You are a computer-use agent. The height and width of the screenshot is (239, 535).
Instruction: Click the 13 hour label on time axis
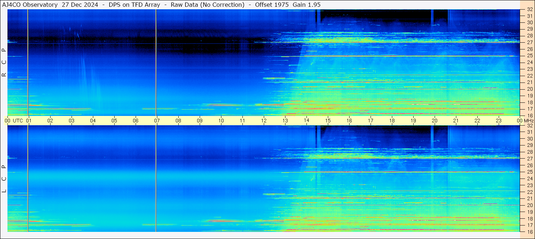(285, 121)
